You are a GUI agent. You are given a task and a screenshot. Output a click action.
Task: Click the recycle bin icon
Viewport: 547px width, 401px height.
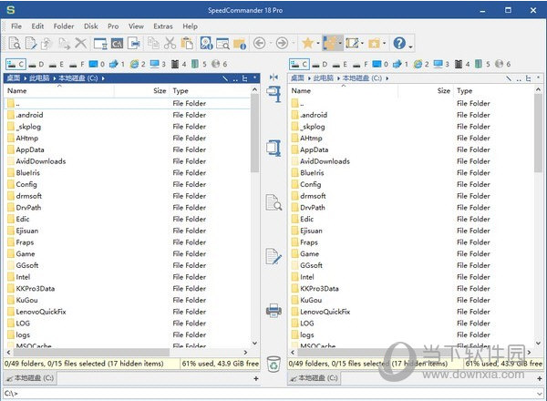click(x=273, y=364)
